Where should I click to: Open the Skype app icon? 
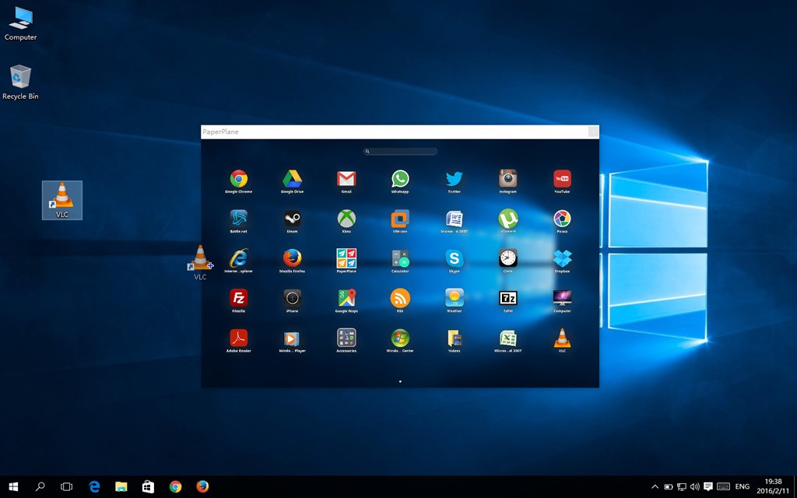pyautogui.click(x=454, y=258)
